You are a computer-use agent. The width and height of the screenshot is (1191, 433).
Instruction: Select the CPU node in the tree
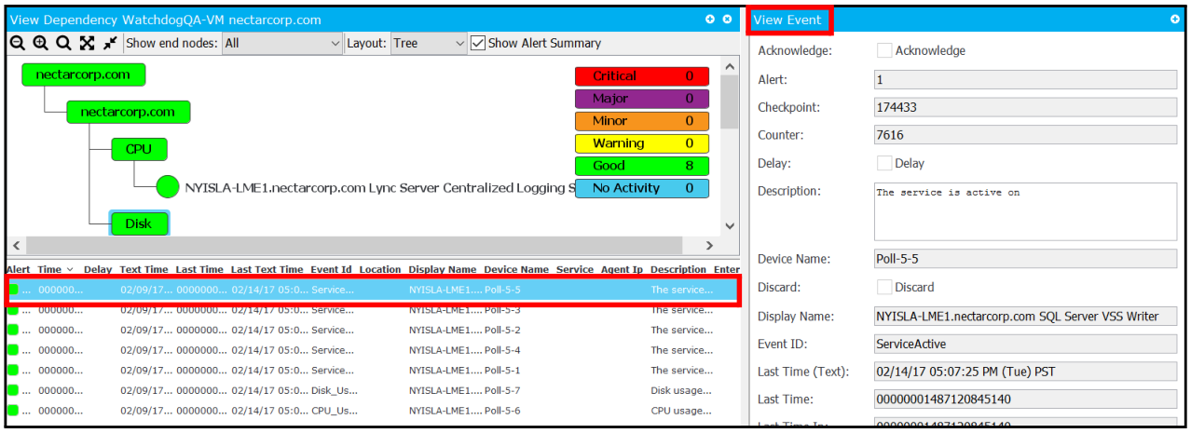(139, 149)
